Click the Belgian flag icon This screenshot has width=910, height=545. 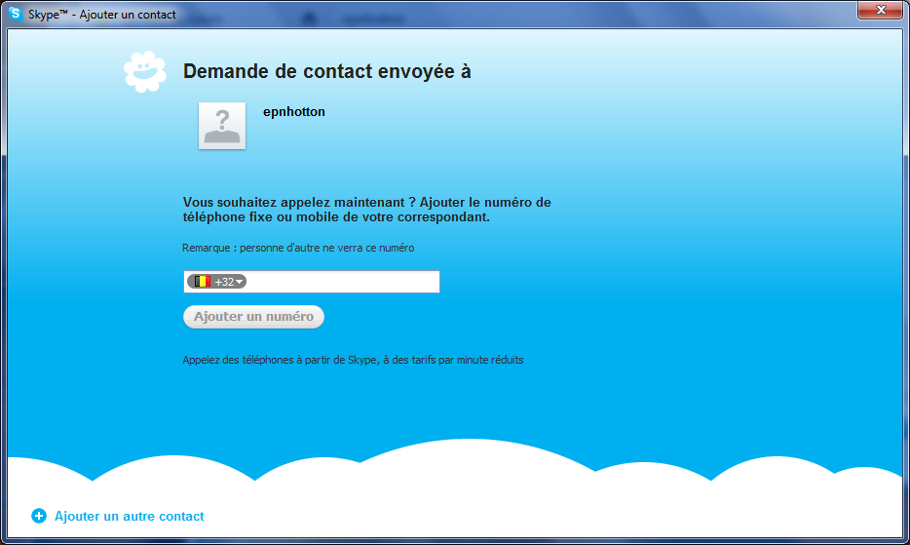203,282
